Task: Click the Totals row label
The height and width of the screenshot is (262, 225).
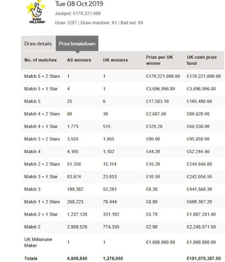Action: (31, 258)
